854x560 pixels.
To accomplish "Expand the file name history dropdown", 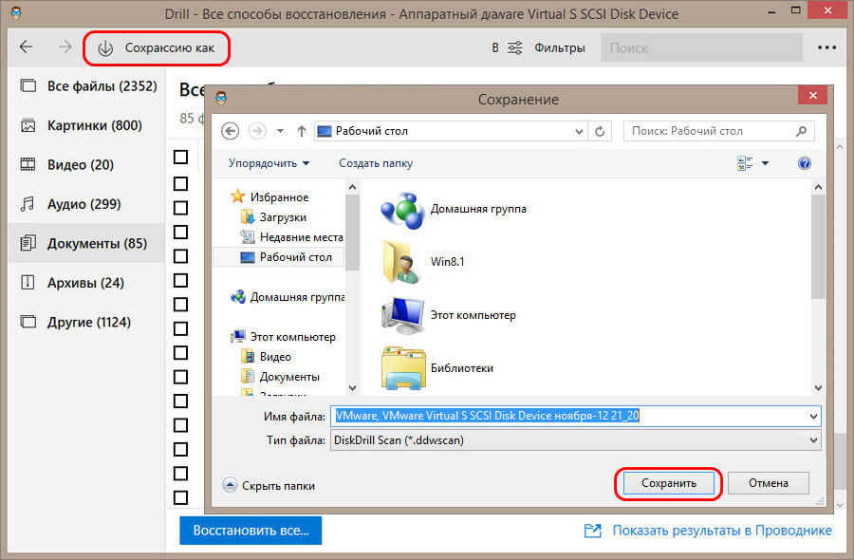I will point(813,416).
